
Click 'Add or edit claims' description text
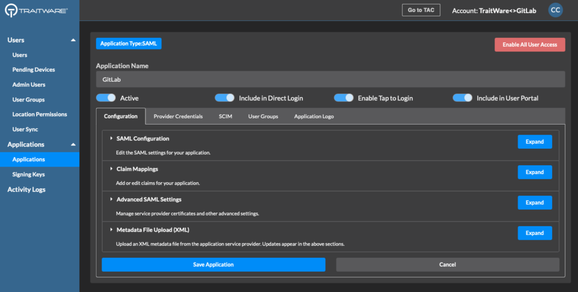coord(158,183)
